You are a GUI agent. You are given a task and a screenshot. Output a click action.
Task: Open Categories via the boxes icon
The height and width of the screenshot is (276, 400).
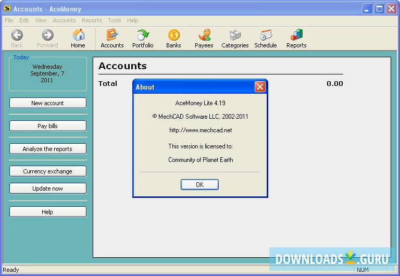235,35
